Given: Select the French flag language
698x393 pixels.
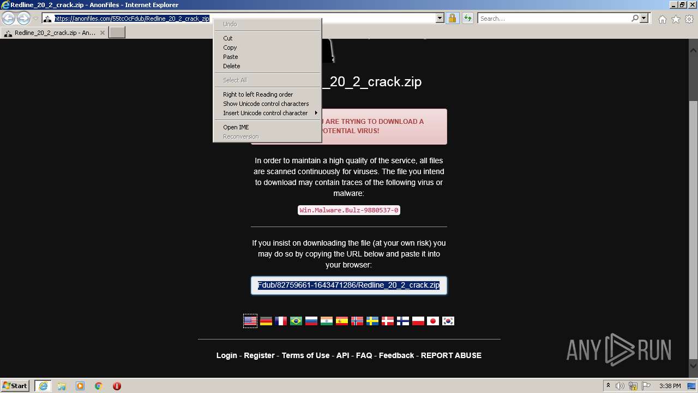Looking at the screenshot, I should [x=281, y=321].
